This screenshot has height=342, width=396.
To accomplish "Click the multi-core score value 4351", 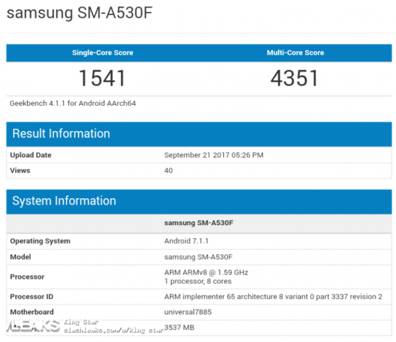I will click(294, 79).
